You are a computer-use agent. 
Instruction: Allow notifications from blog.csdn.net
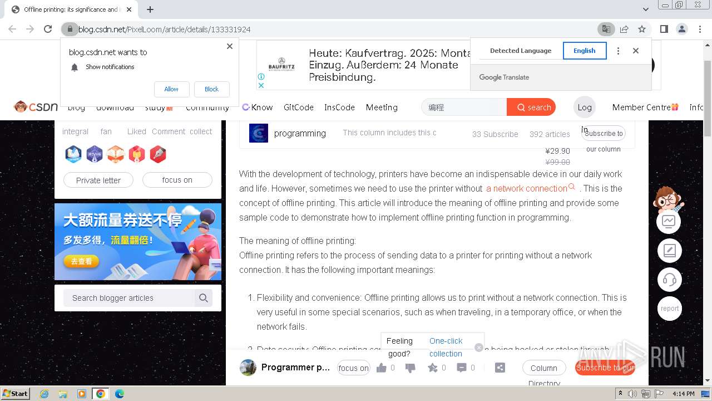[x=171, y=89]
